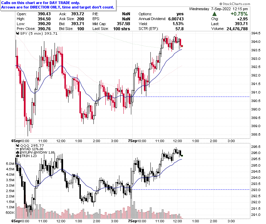The image size is (266, 224).
Task: Click the blue dashed 390.76 line on SPY chart
Action: coord(191,97)
